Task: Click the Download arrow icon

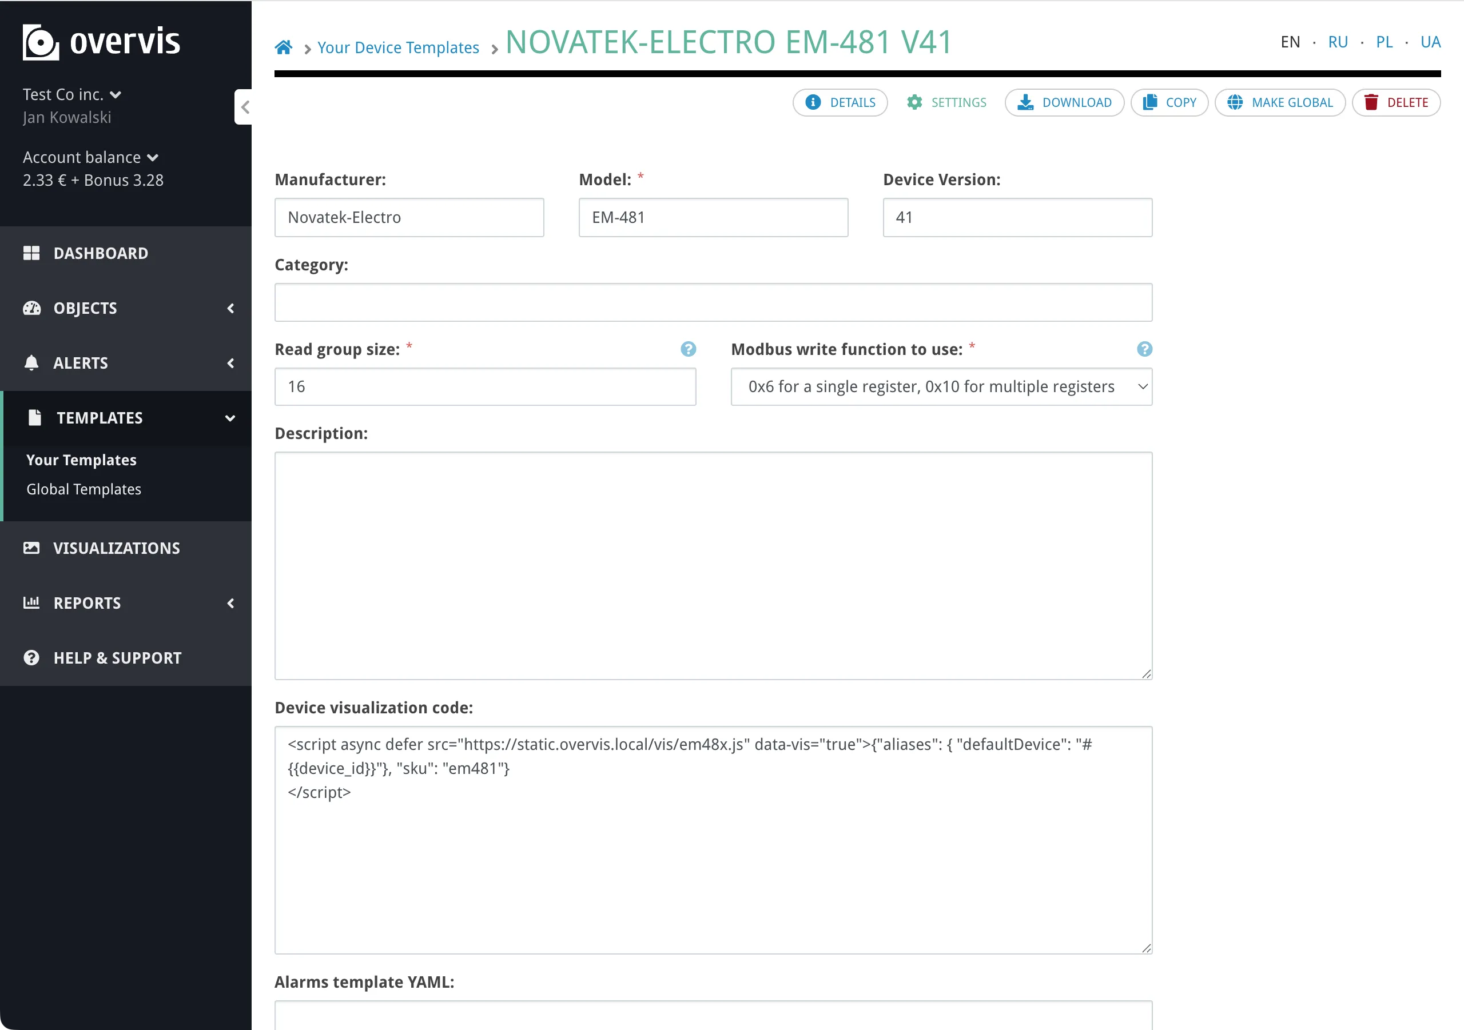Action: click(1025, 102)
